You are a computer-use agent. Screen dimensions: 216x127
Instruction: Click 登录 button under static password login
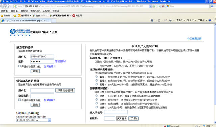35,71
